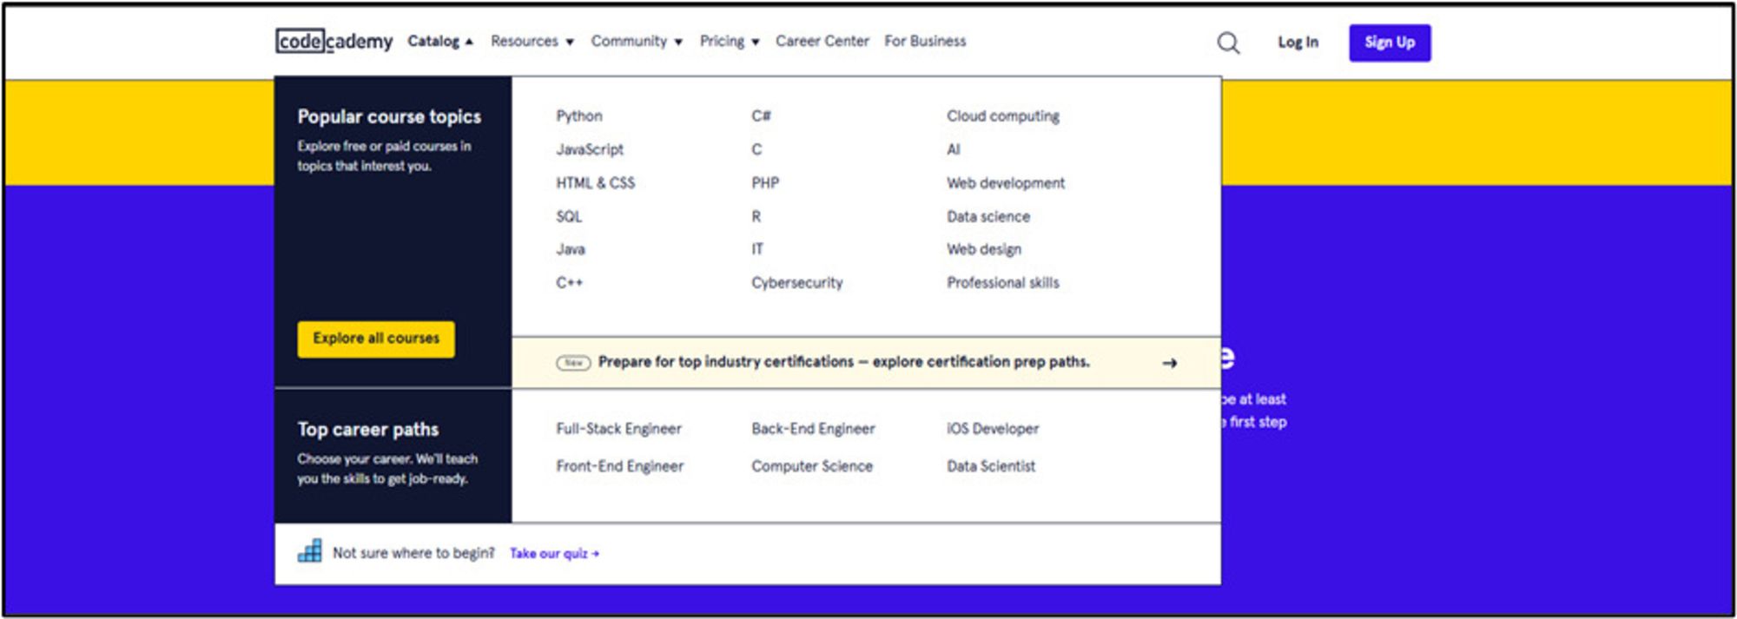Screen dimensions: 1737x619
Task: Click the Log In link
Action: pos(1298,42)
